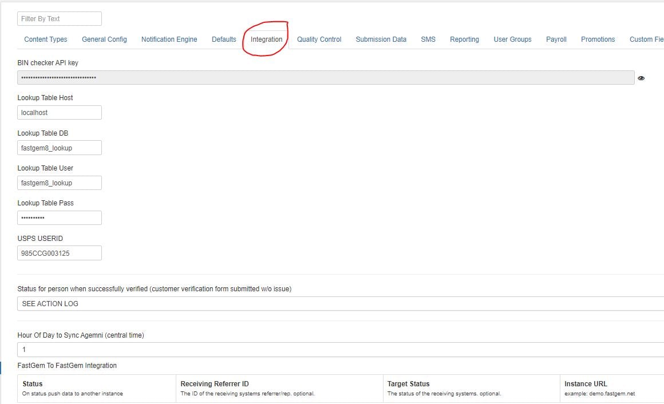The height and width of the screenshot is (404, 664).
Task: Click the Lookup Table Pass field
Action: pyautogui.click(x=60, y=217)
